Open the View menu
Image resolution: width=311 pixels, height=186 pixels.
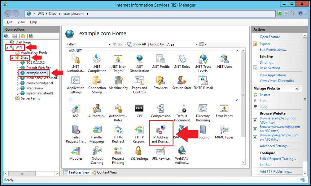click(x=21, y=22)
